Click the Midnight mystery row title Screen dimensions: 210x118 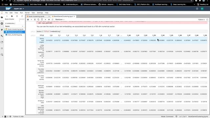coord(41,87)
